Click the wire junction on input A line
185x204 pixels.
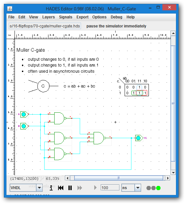pyautogui.click(x=40, y=114)
